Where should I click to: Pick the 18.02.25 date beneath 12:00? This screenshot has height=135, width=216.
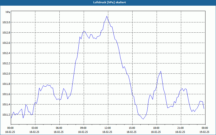[107, 132]
